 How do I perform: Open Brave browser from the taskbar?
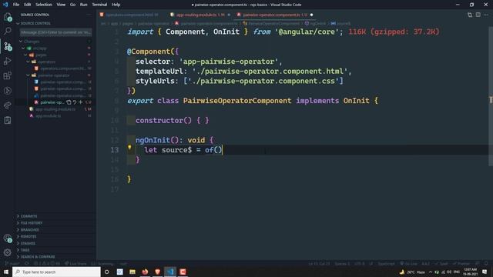click(x=157, y=272)
